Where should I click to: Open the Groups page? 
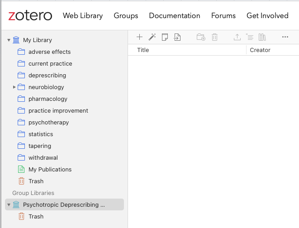pos(126,16)
